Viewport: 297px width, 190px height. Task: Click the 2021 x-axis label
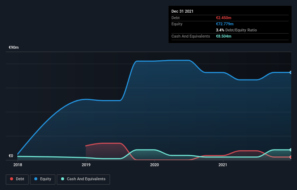[x=223, y=165]
